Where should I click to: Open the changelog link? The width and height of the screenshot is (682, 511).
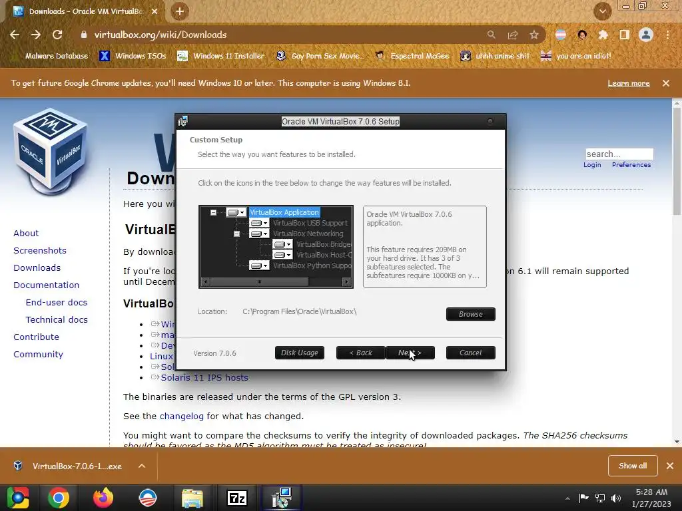point(181,417)
